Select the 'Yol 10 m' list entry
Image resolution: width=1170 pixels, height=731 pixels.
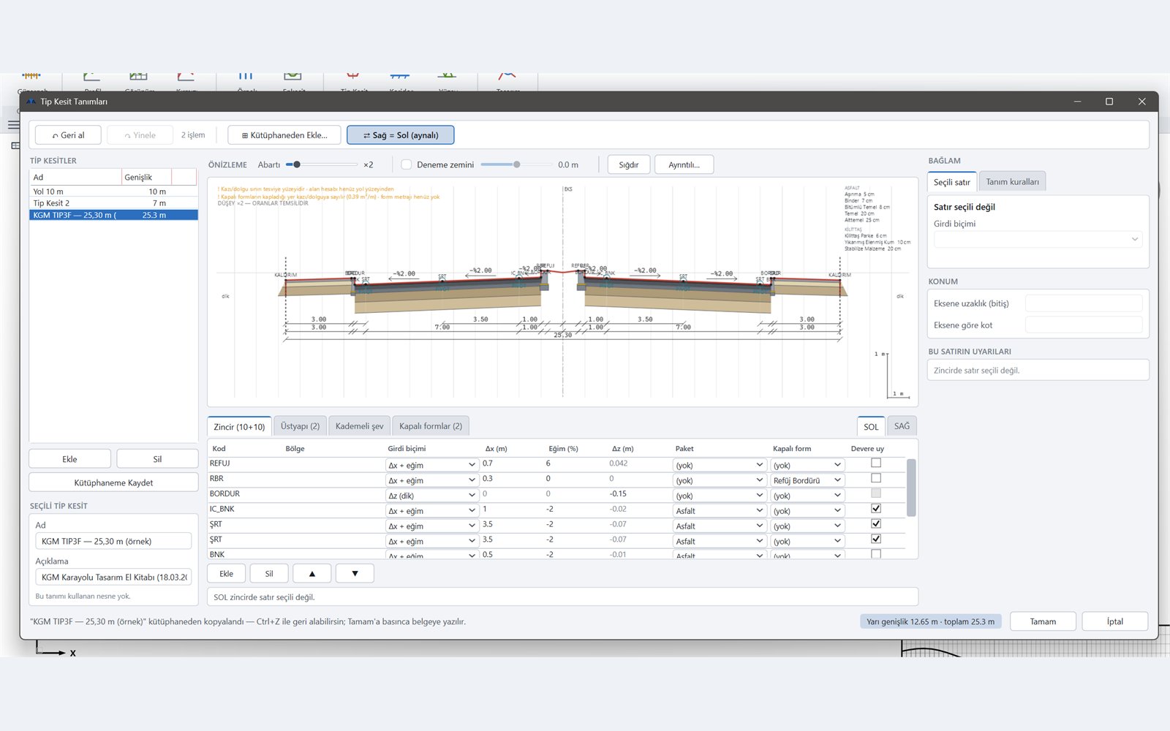[113, 192]
